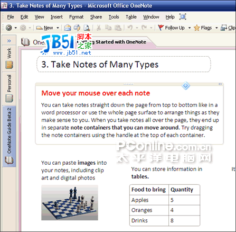Image resolution: width=236 pixels, height=232 pixels.
Task: Click the Flags star button
Action: pyautogui.click(x=203, y=28)
